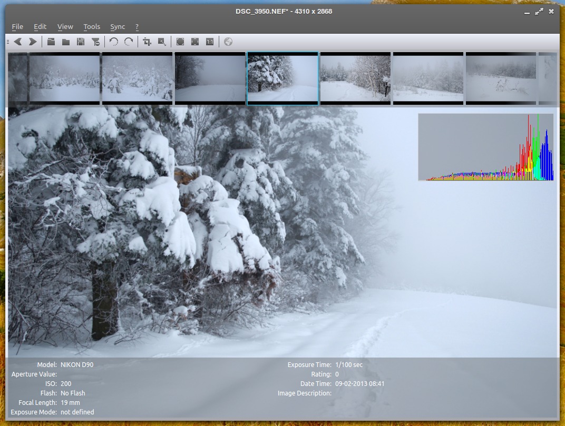Switch to fullscreen view
The image size is (565, 426).
point(180,42)
